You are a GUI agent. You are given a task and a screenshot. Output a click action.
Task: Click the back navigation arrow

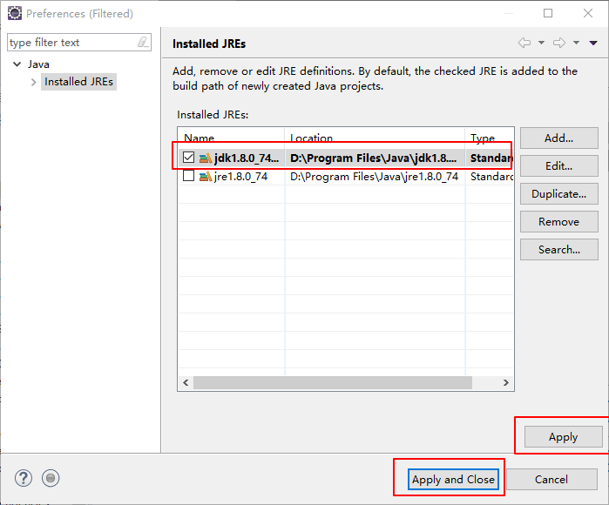pyautogui.click(x=524, y=43)
